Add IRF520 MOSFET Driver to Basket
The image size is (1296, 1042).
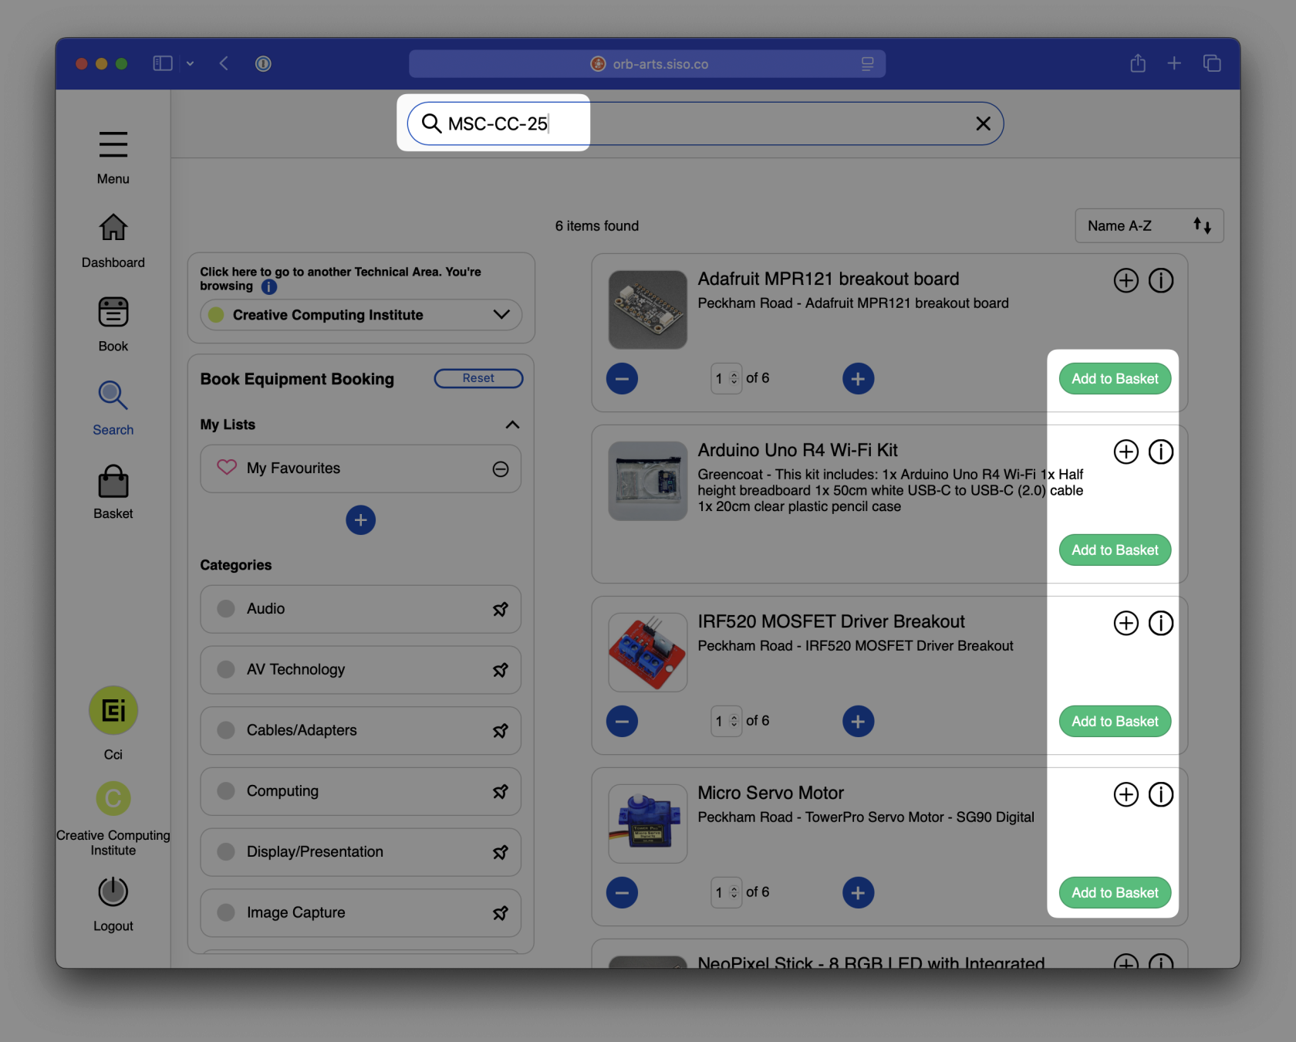coord(1115,722)
